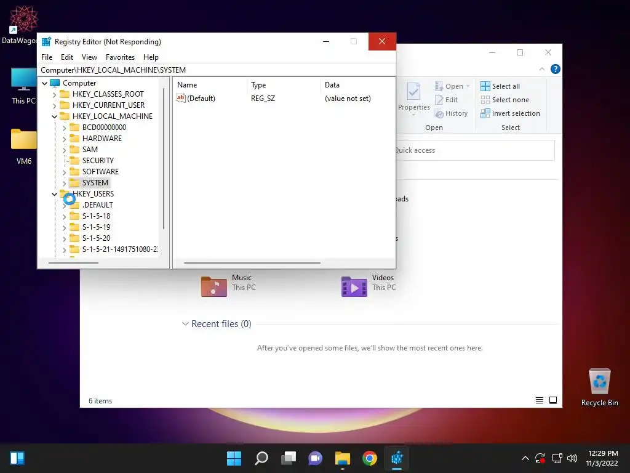The height and width of the screenshot is (473, 630).
Task: Click sync status tray icon
Action: (540, 458)
